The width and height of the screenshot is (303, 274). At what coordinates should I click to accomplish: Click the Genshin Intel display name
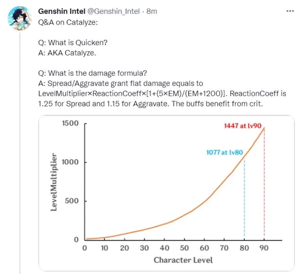pyautogui.click(x=62, y=11)
